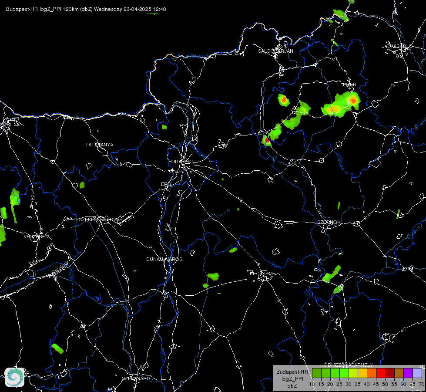Click the red-core radar echo near Eger
426x392 pixels.
[x=353, y=100]
